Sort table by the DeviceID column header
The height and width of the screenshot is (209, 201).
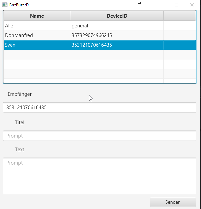pos(117,16)
